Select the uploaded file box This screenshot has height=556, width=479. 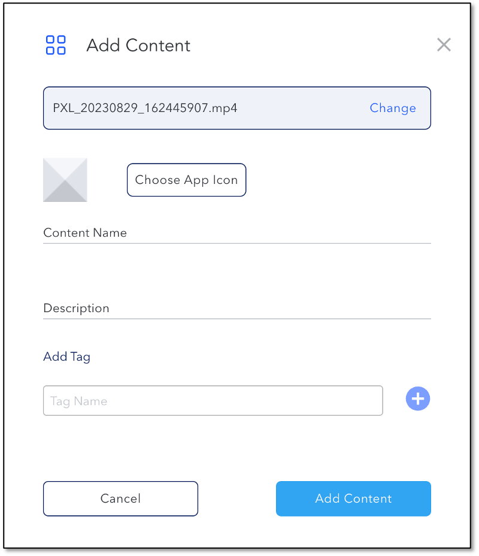(x=237, y=108)
